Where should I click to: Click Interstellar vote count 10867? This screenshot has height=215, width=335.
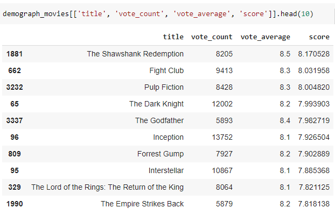point(222,170)
